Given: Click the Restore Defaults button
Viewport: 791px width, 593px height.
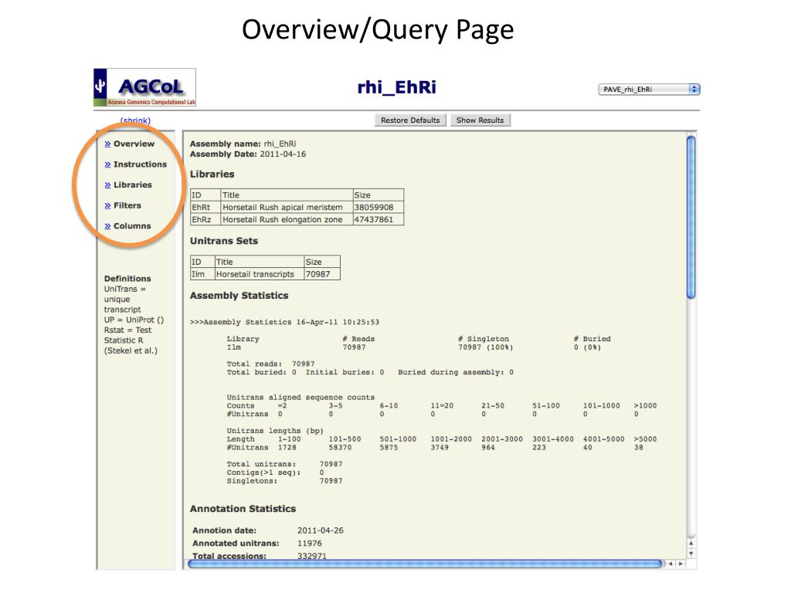Looking at the screenshot, I should (x=410, y=120).
